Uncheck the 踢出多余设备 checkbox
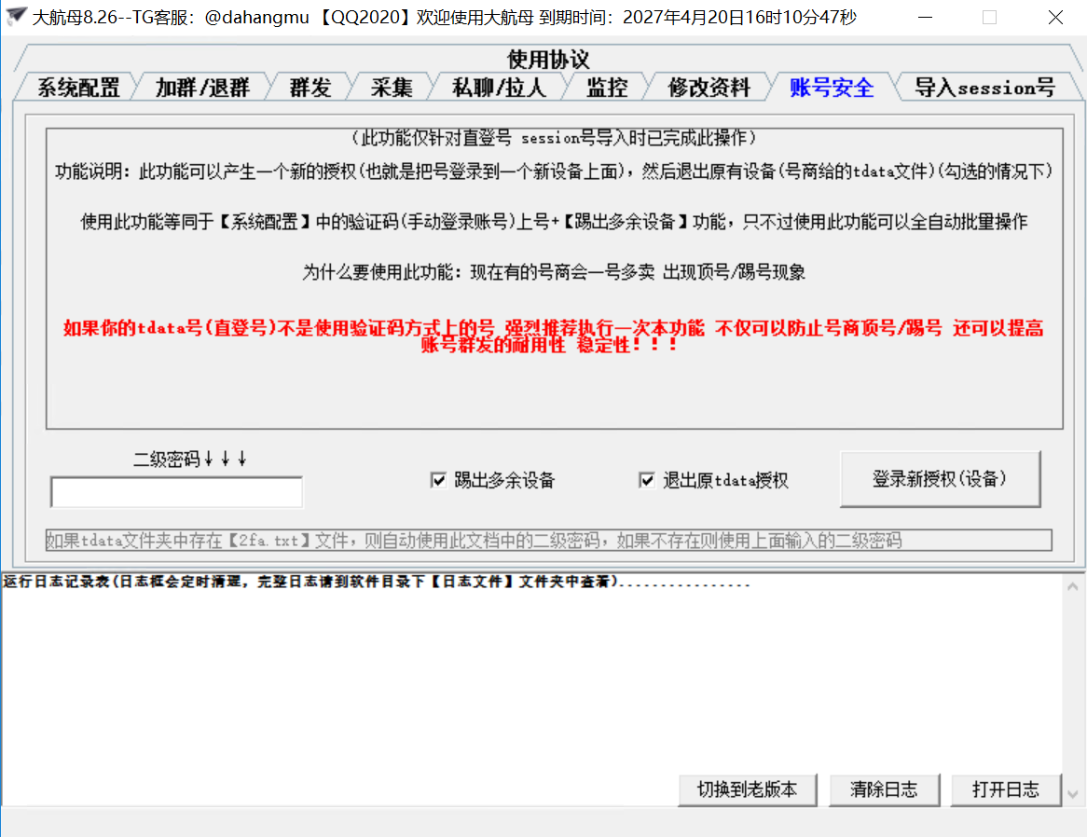The image size is (1087, 837). (439, 480)
